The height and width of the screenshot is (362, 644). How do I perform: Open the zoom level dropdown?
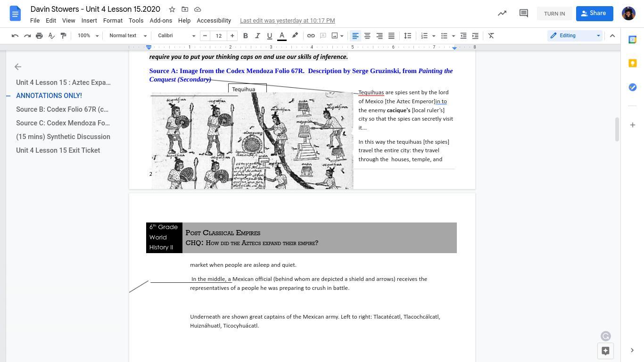pos(88,36)
